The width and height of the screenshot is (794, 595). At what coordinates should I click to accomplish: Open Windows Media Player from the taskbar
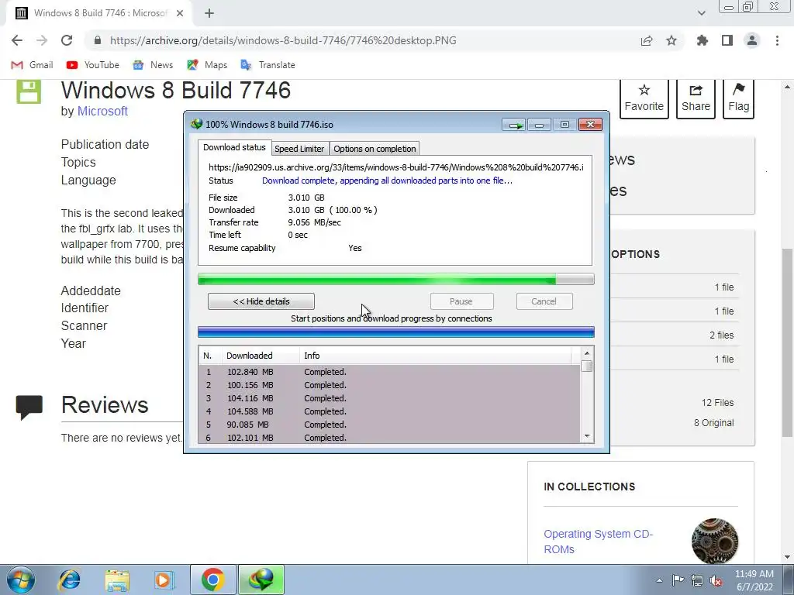(164, 580)
